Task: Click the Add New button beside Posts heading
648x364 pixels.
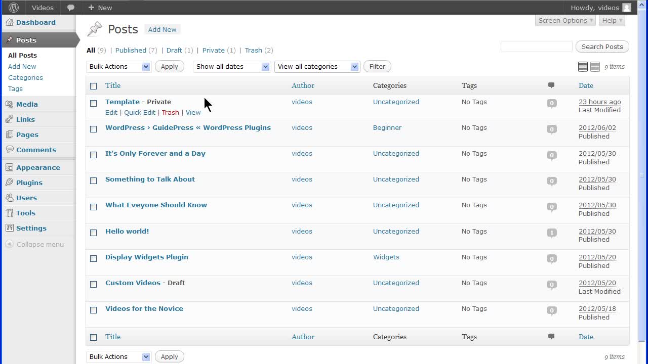Action: [x=163, y=29]
